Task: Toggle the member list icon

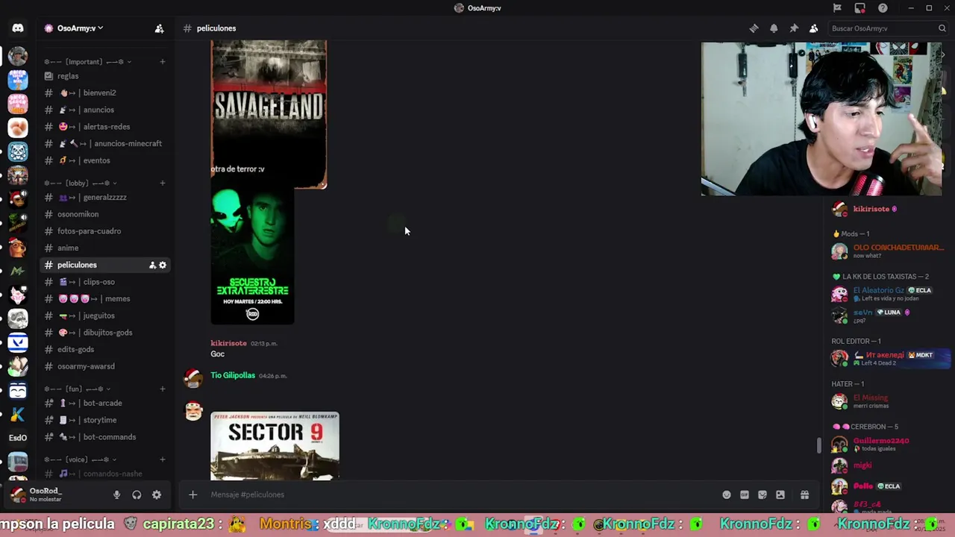Action: click(x=814, y=28)
